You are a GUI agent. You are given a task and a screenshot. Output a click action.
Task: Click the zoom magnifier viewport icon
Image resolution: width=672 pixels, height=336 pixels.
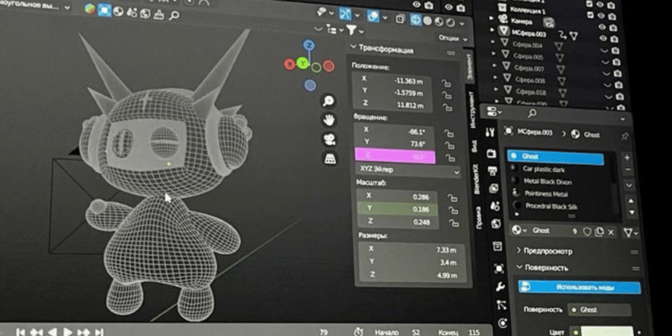(x=329, y=102)
